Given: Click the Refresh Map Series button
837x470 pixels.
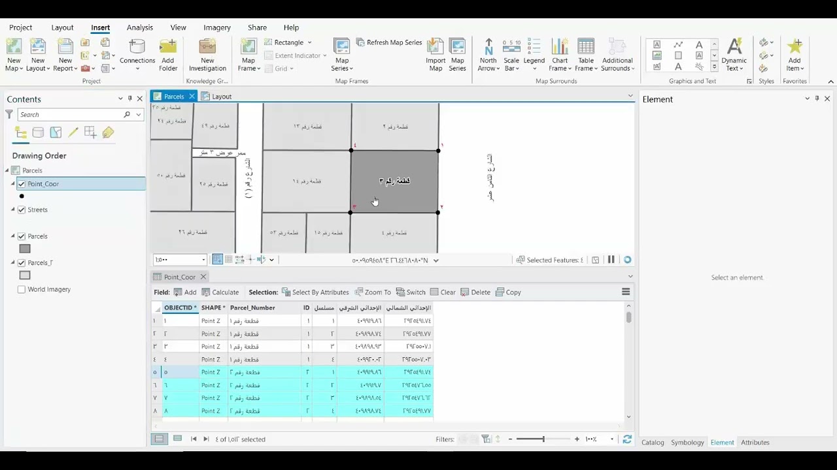Looking at the screenshot, I should click(x=389, y=42).
